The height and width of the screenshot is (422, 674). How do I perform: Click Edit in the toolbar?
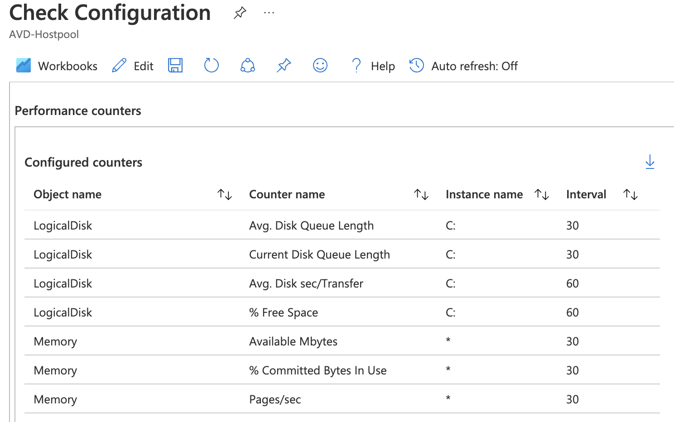[143, 65]
